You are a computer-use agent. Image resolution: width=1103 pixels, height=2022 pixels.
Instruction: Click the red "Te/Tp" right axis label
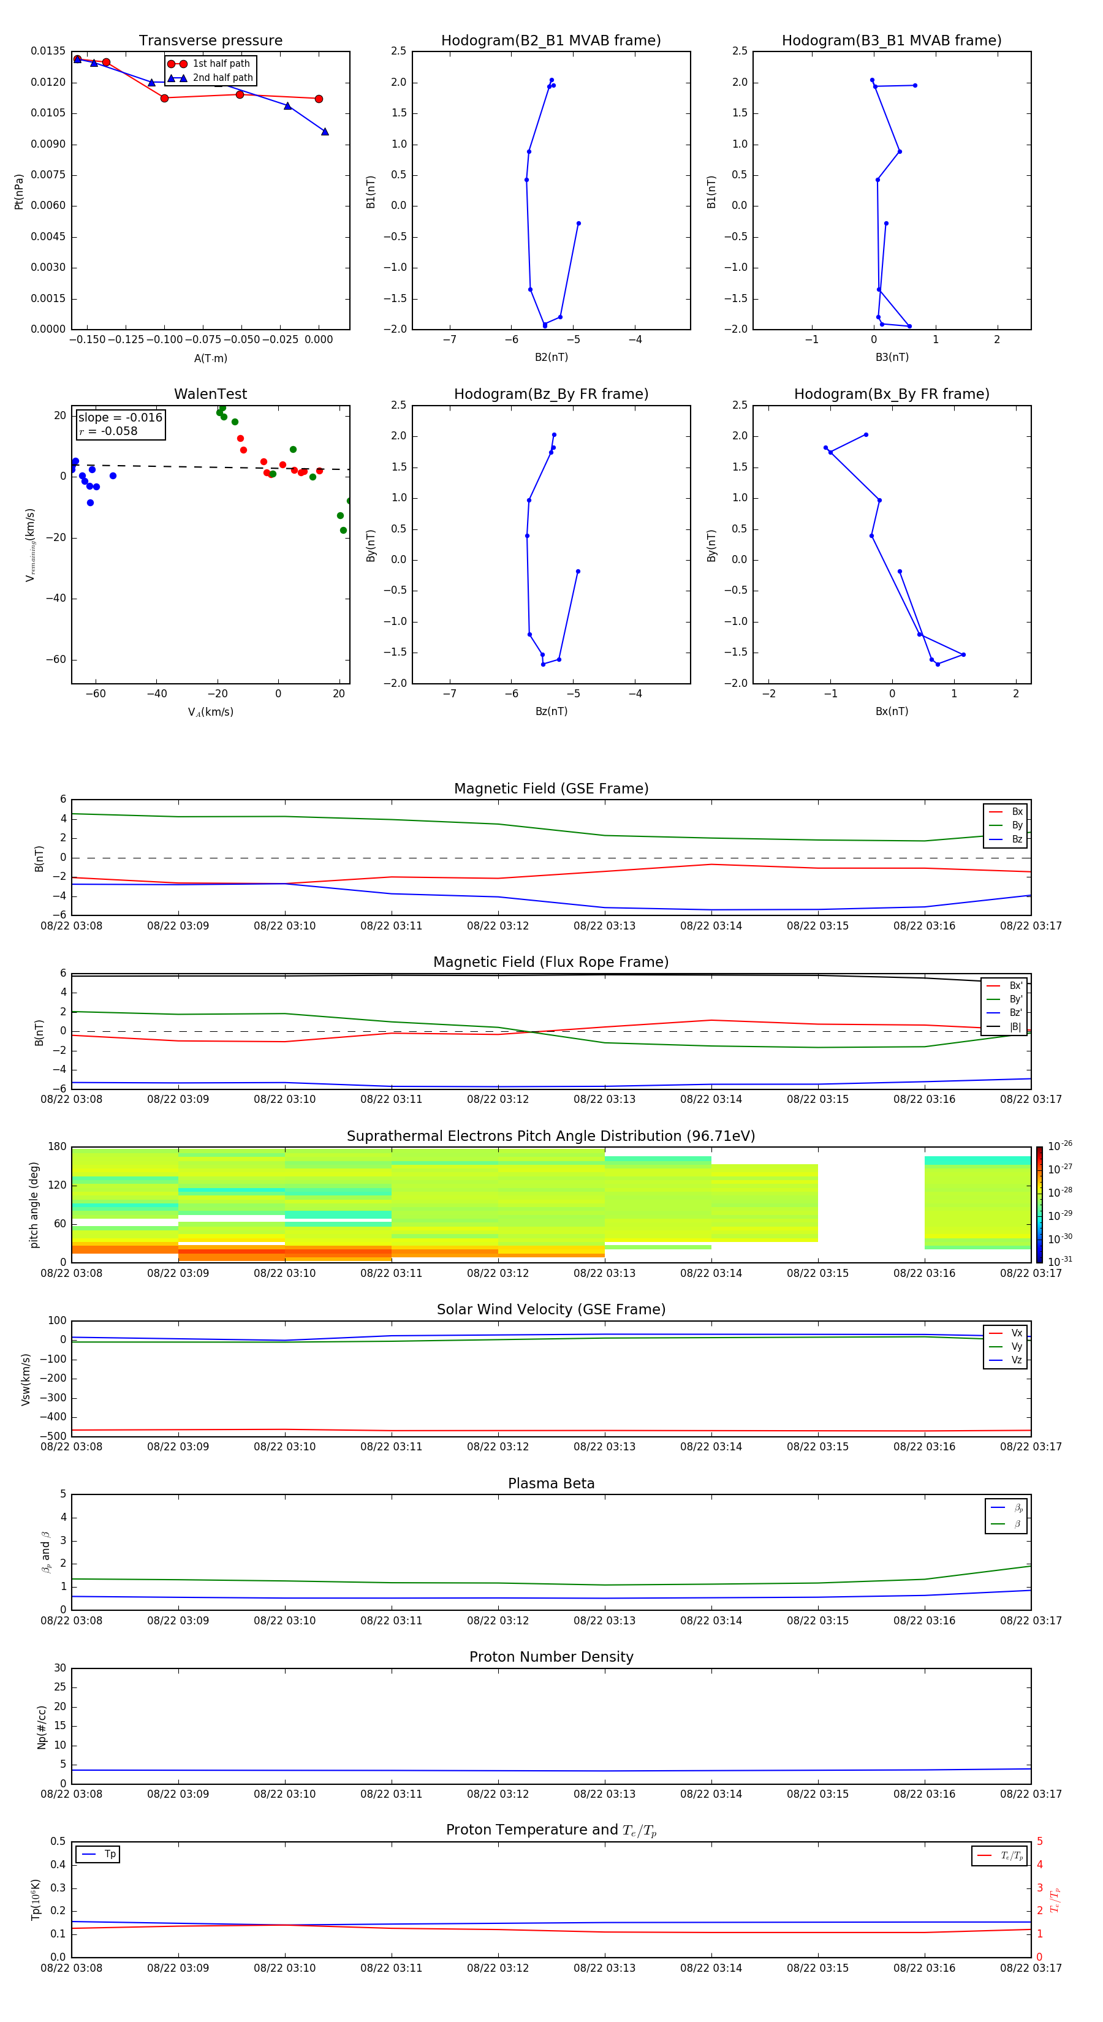click(x=1055, y=1899)
